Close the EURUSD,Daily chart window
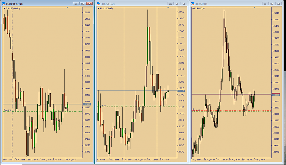The width and height of the screenshot is (286, 165). click(184, 4)
